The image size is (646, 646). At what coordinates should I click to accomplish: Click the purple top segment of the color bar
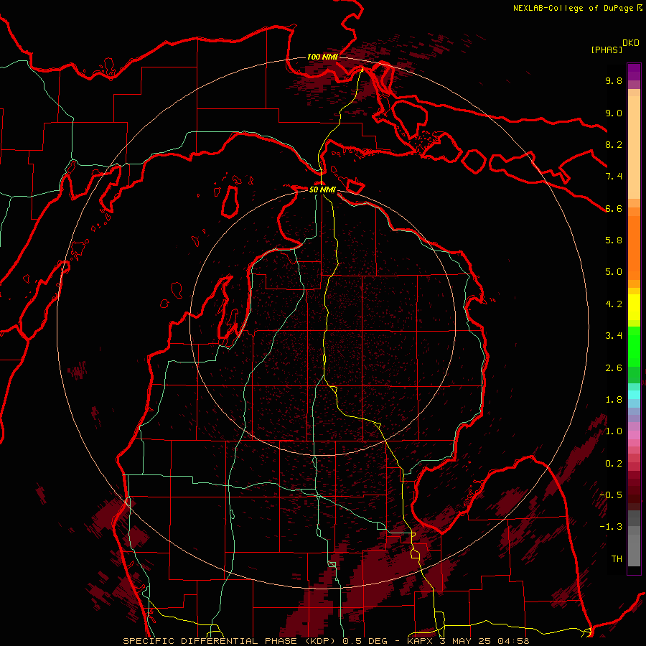click(x=634, y=72)
